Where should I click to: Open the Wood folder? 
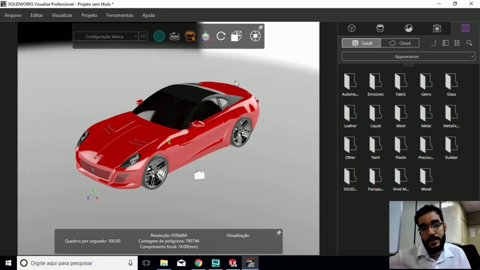coord(426,179)
